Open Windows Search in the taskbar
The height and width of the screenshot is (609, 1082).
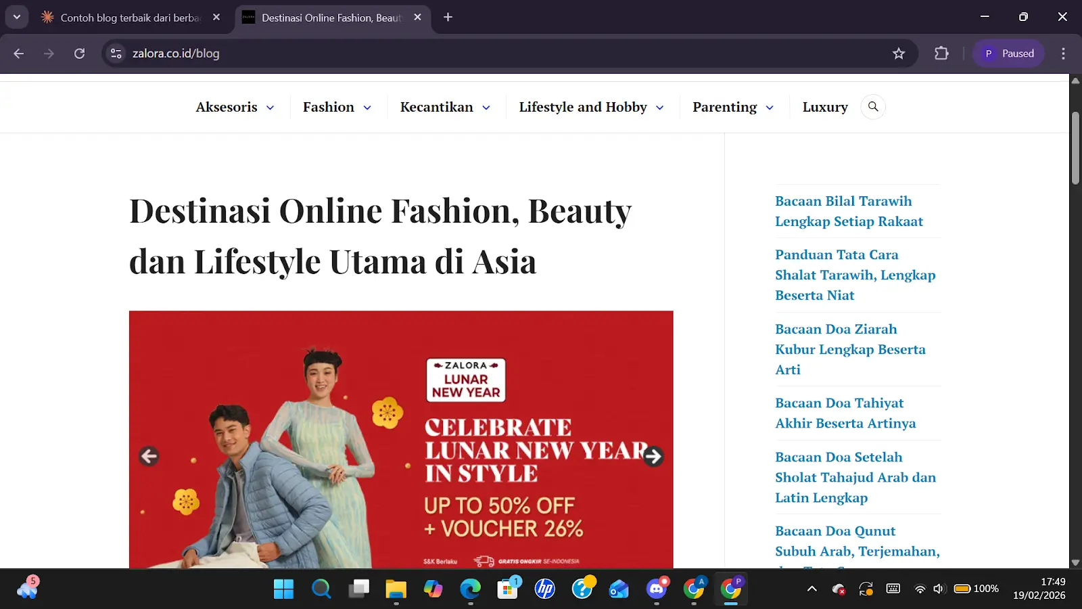[x=321, y=589]
